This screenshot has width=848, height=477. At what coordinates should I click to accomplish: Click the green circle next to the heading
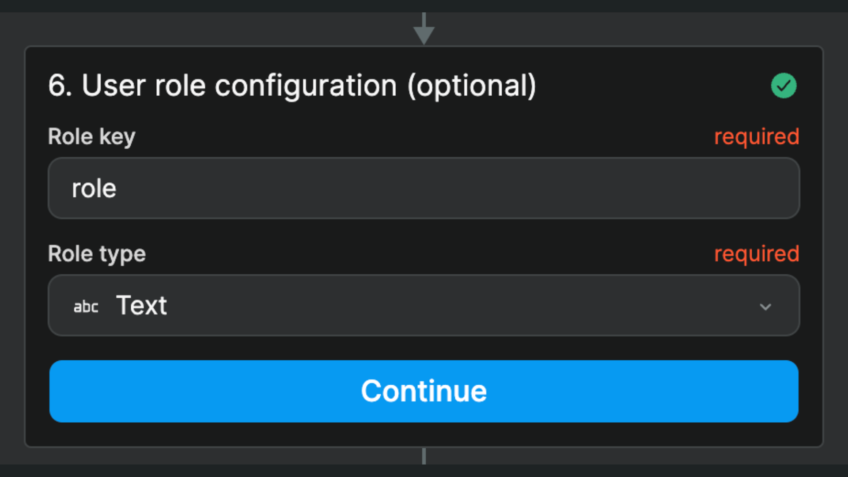tap(784, 86)
